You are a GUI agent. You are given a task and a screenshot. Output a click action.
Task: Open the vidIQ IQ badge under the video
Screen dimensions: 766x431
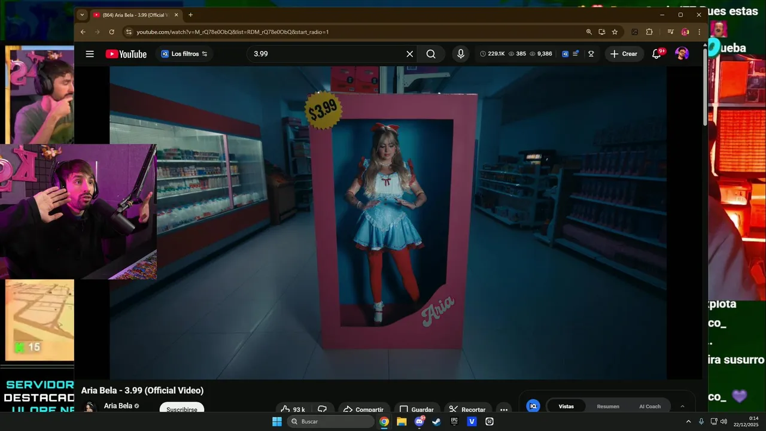point(533,406)
